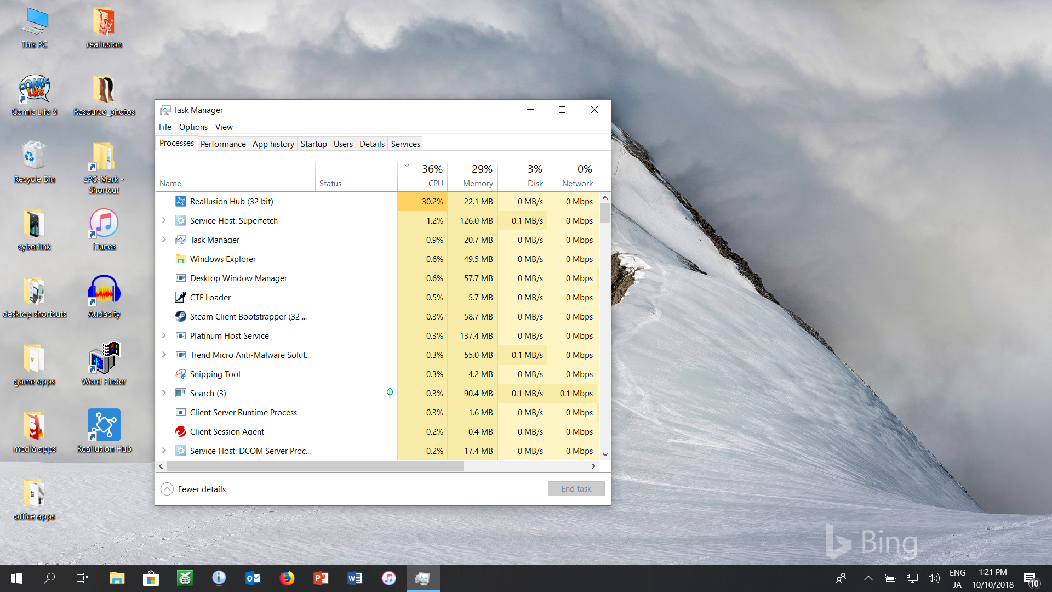Switch to the Startup tab

[x=313, y=144]
